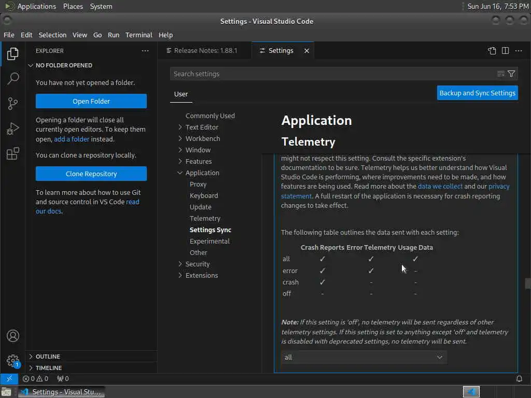
Task: Click the remote window indicator in status bar
Action: [x=9, y=379]
